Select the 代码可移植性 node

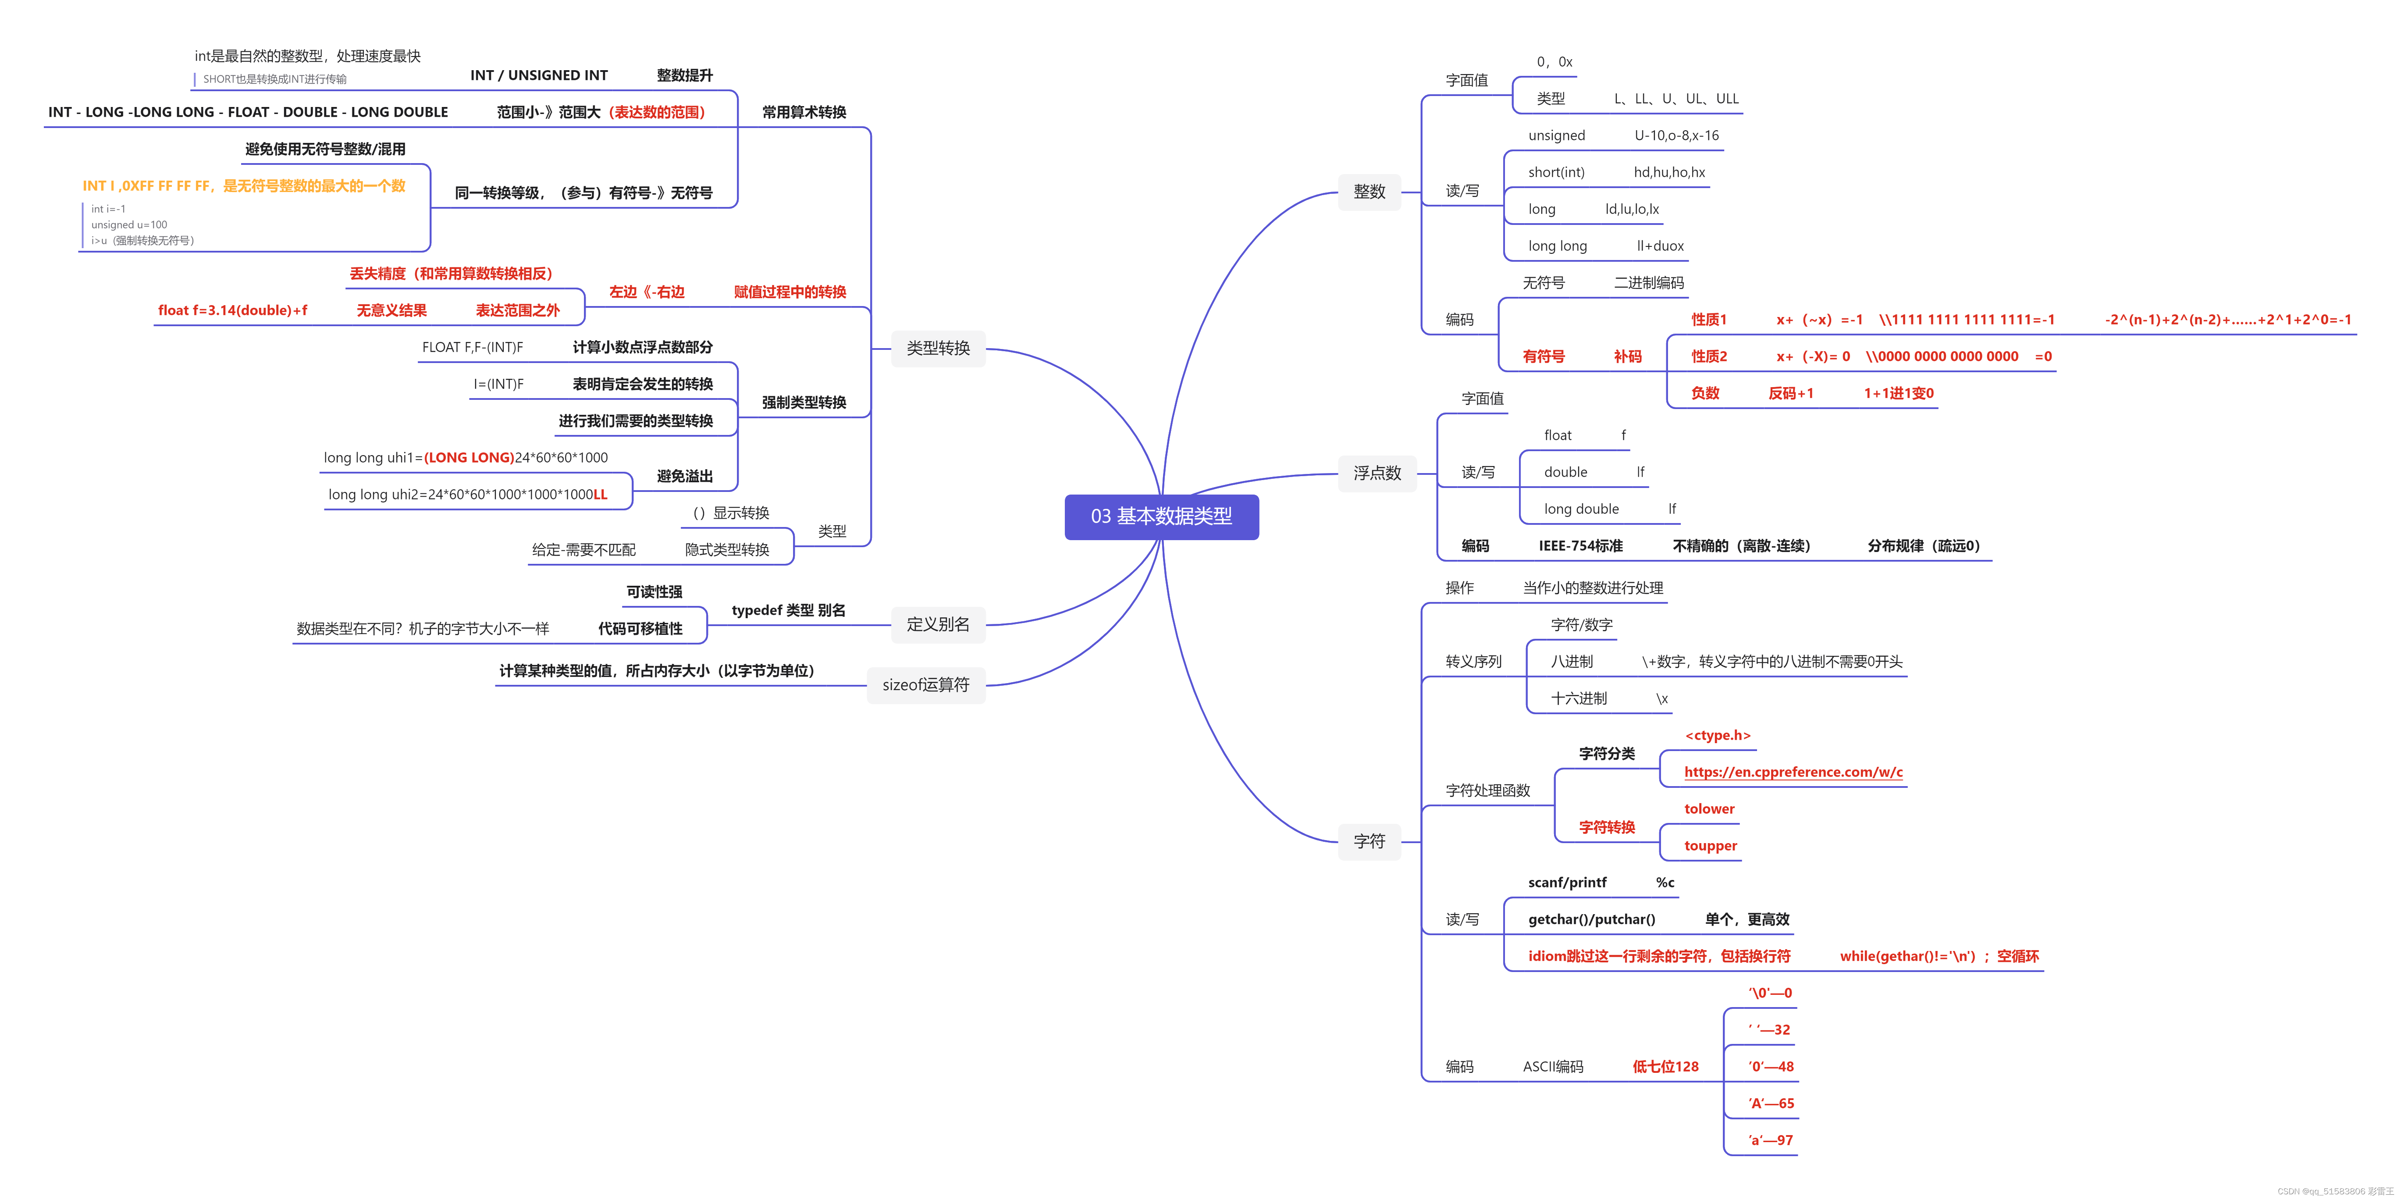640,629
